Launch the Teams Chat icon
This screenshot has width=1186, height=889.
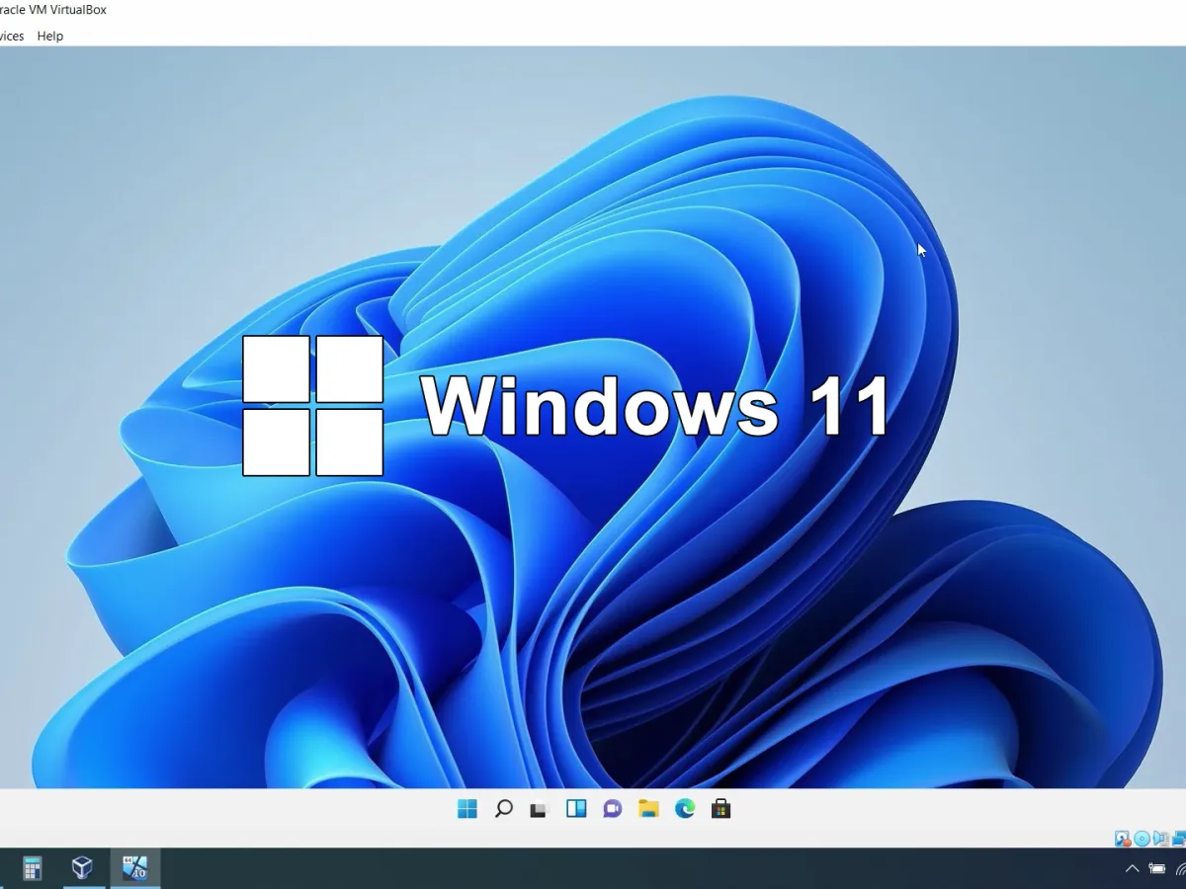click(x=613, y=810)
